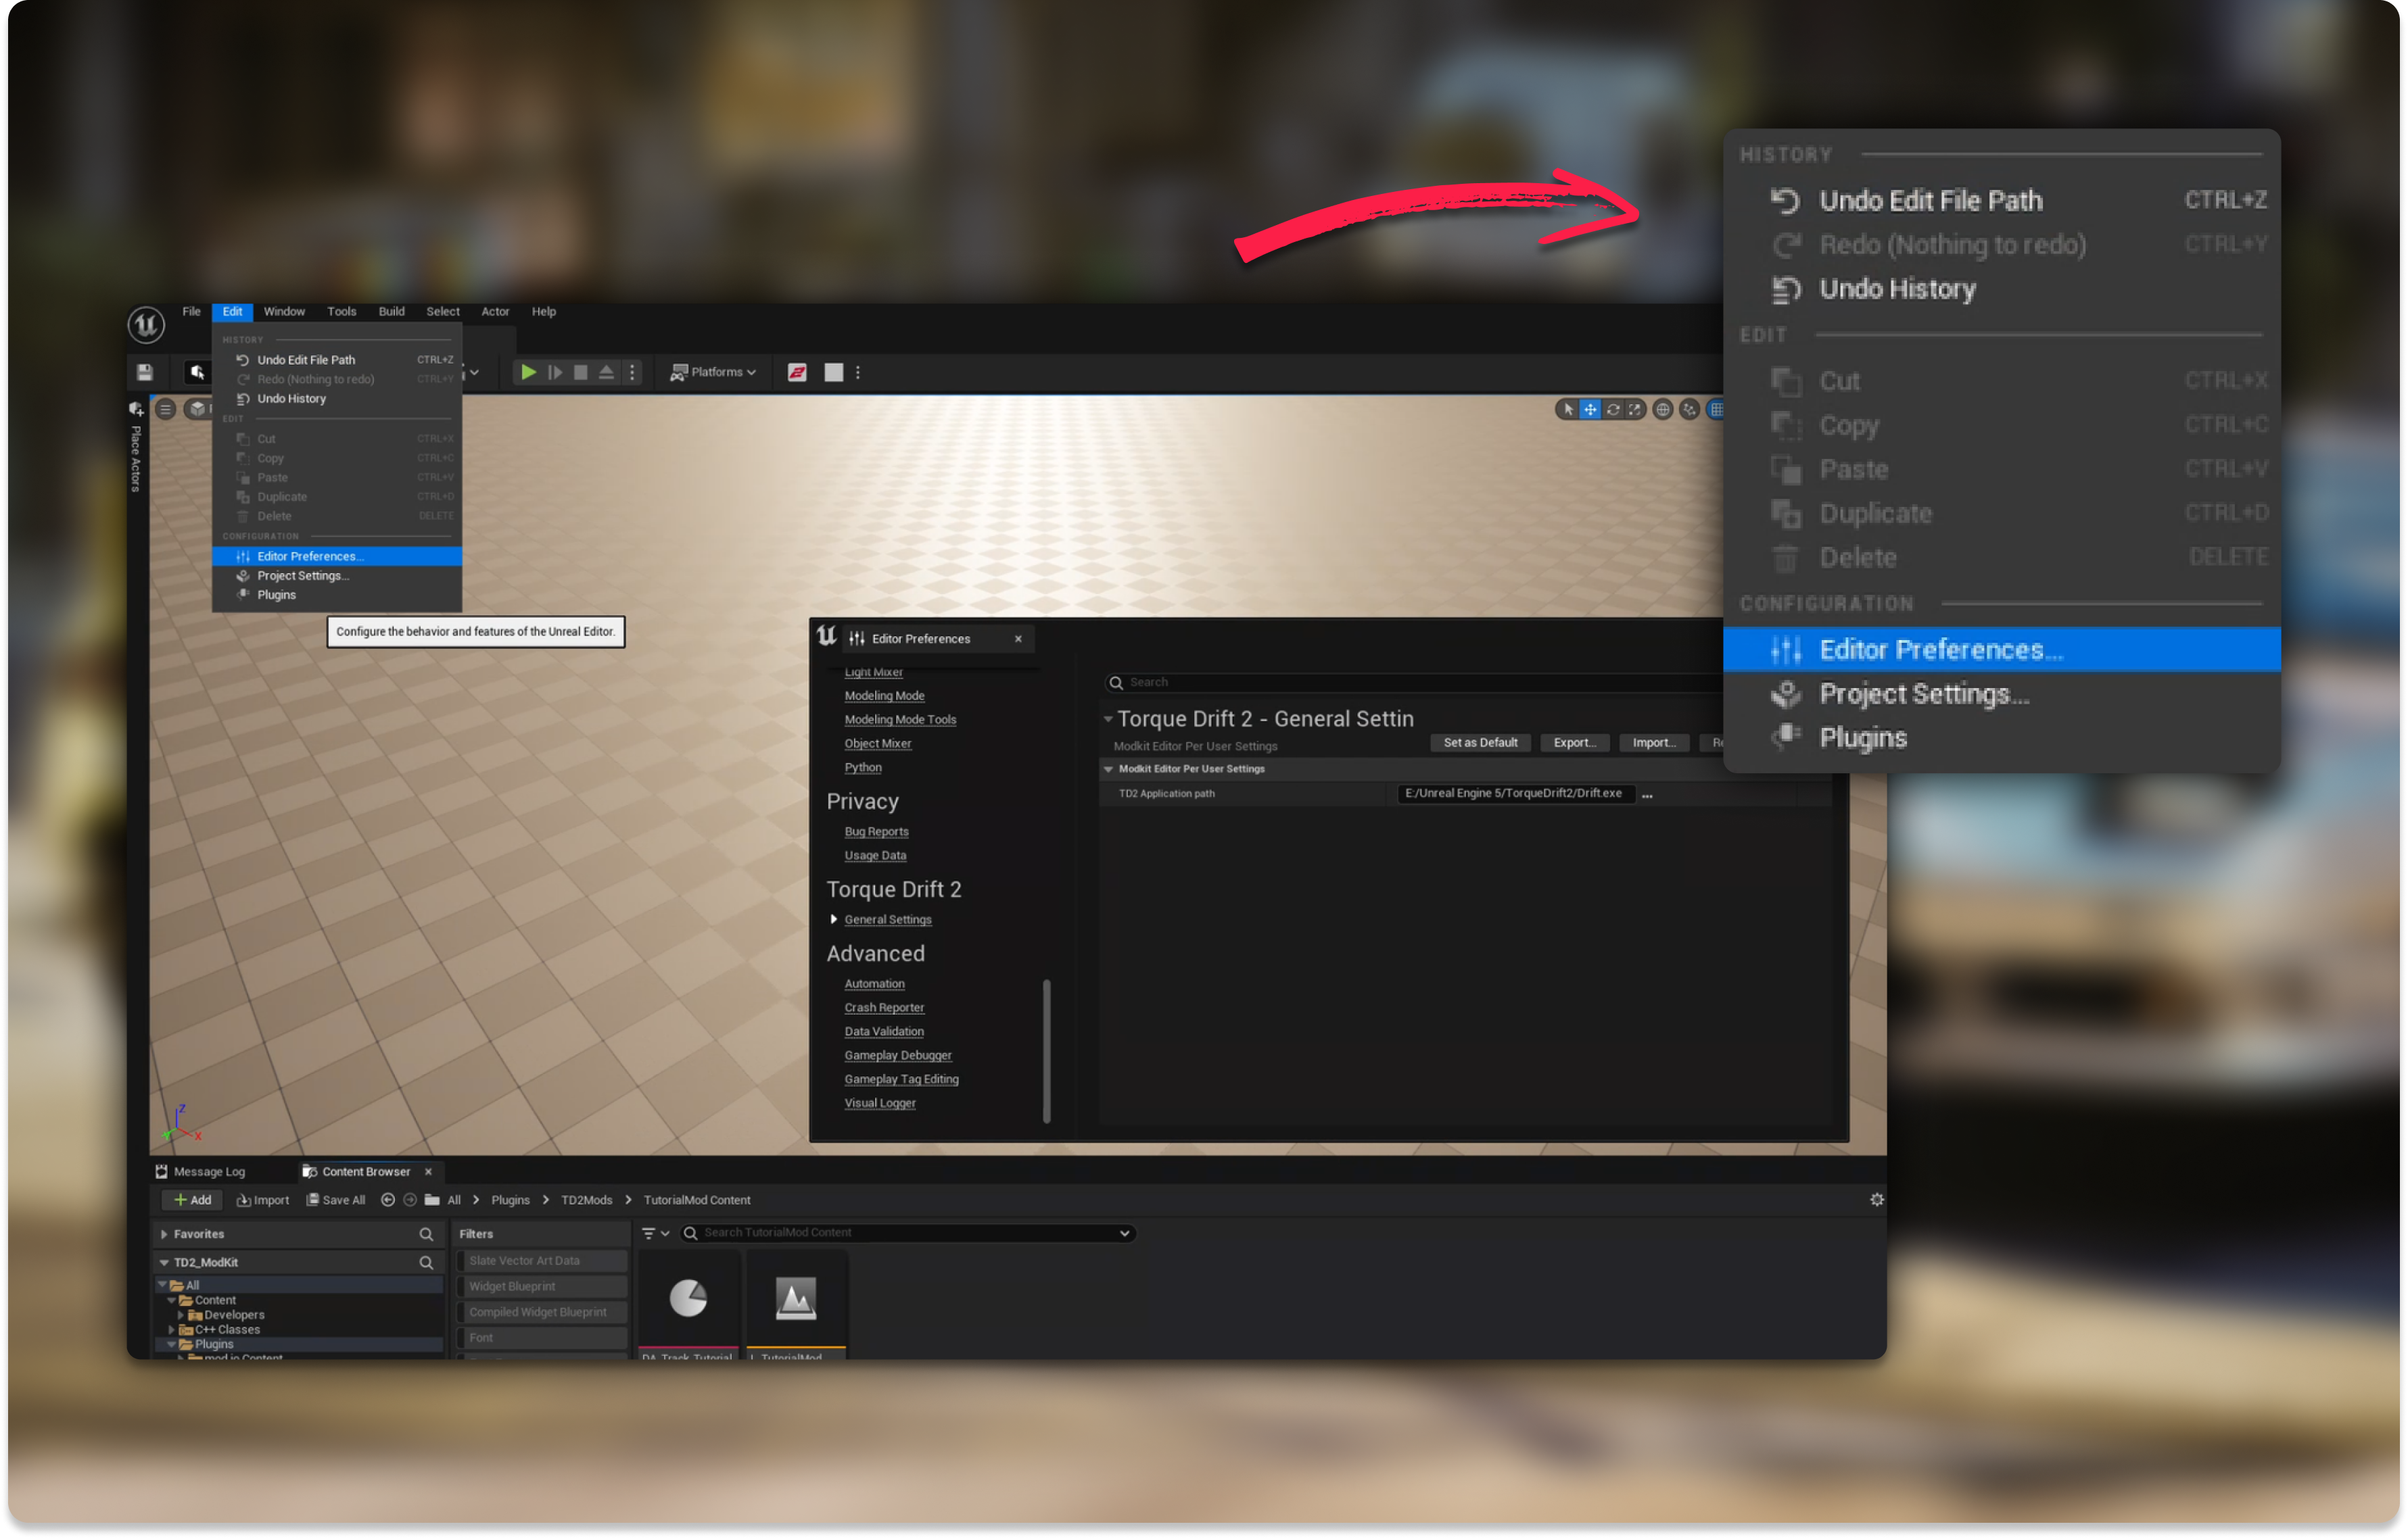Select Project Settings in Edit menu

tap(302, 576)
